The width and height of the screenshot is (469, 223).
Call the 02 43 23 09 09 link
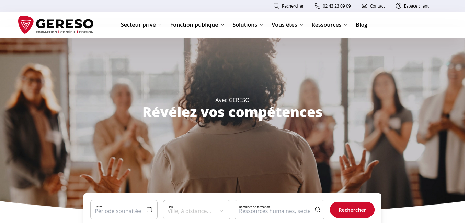click(x=337, y=6)
